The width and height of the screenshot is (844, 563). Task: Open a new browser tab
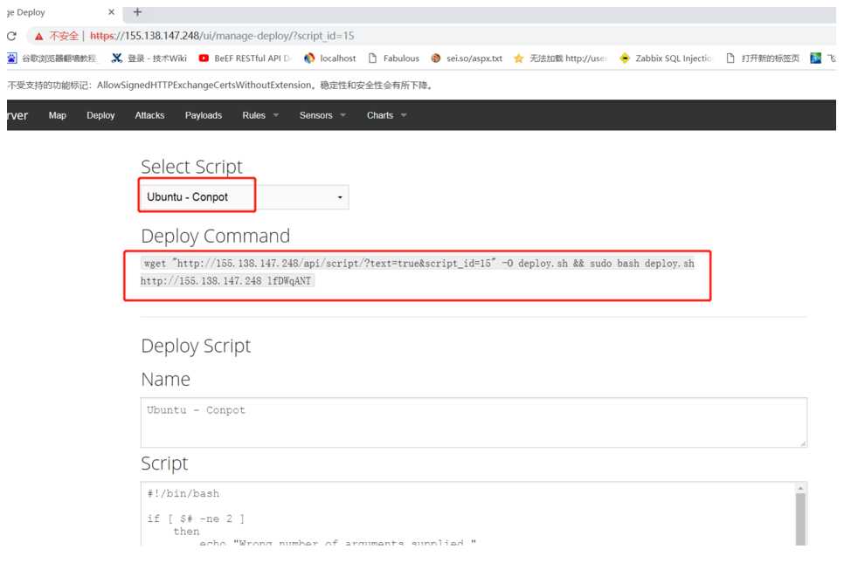[x=137, y=12]
